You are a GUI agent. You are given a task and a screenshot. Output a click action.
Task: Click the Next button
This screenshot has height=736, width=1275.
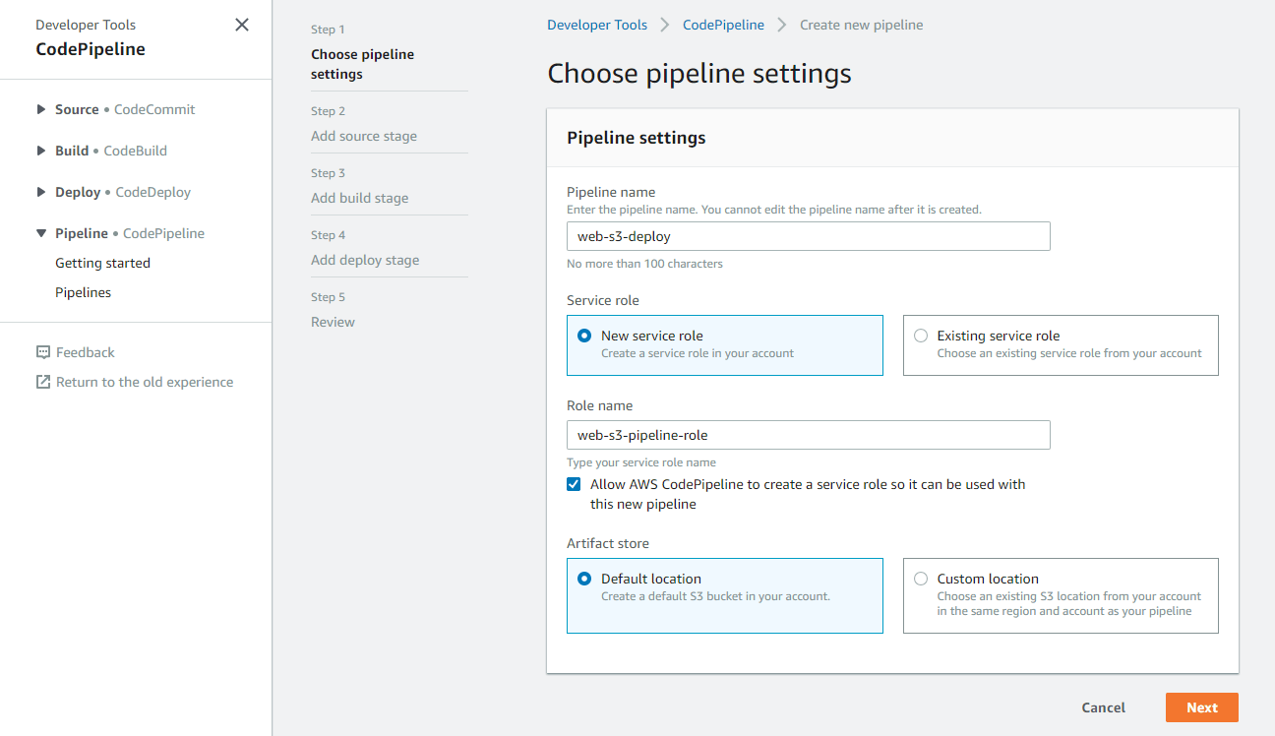(x=1201, y=707)
